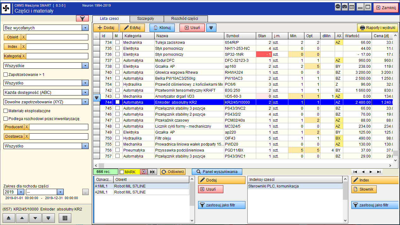The width and height of the screenshot is (400, 225).
Task: Open 'Panel wyszukiwania'
Action: click(217, 172)
